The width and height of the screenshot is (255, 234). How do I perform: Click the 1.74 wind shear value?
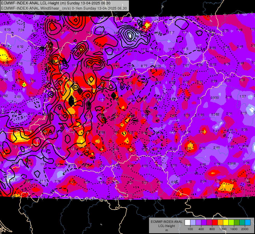pyautogui.click(x=217, y=164)
